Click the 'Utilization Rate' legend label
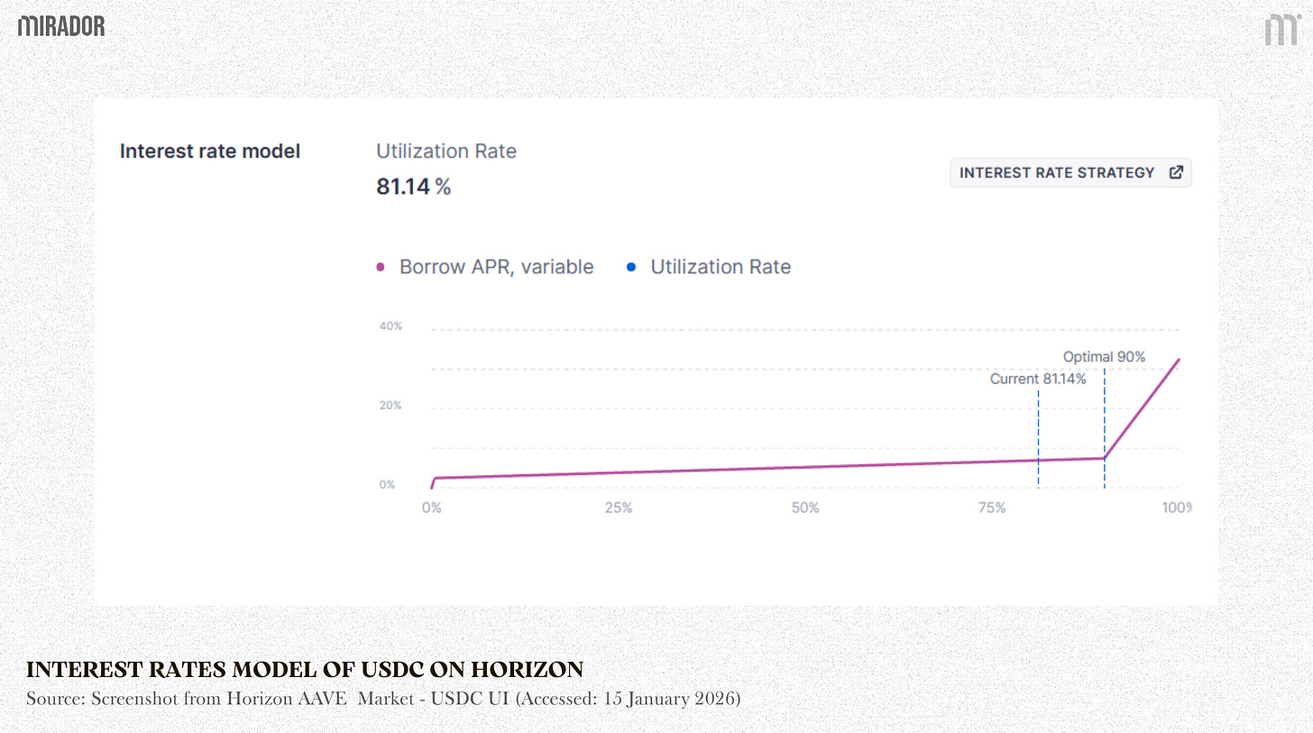 (721, 267)
